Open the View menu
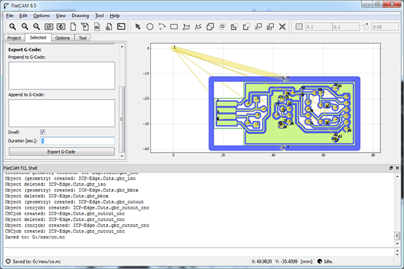This screenshot has height=269, width=404. tap(61, 15)
